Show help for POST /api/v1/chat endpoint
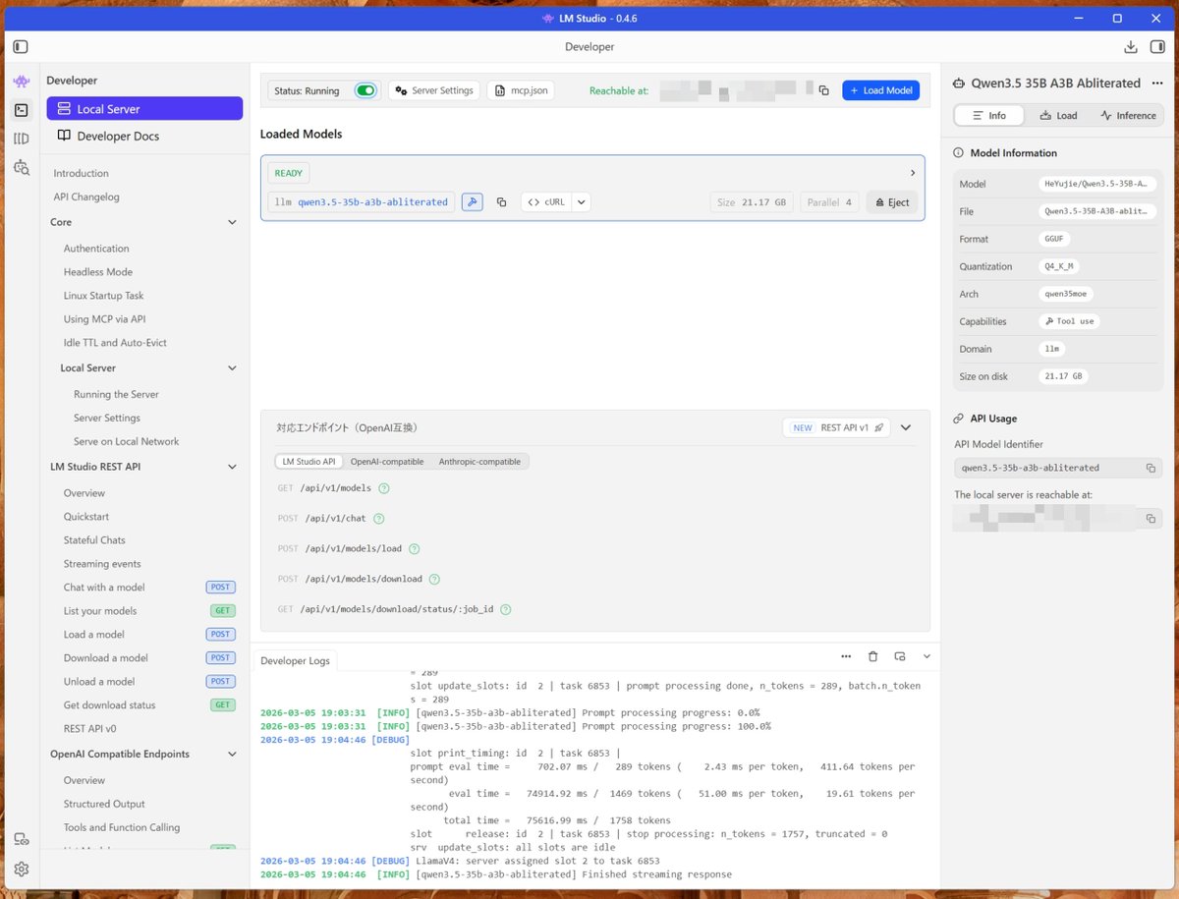 coord(378,519)
